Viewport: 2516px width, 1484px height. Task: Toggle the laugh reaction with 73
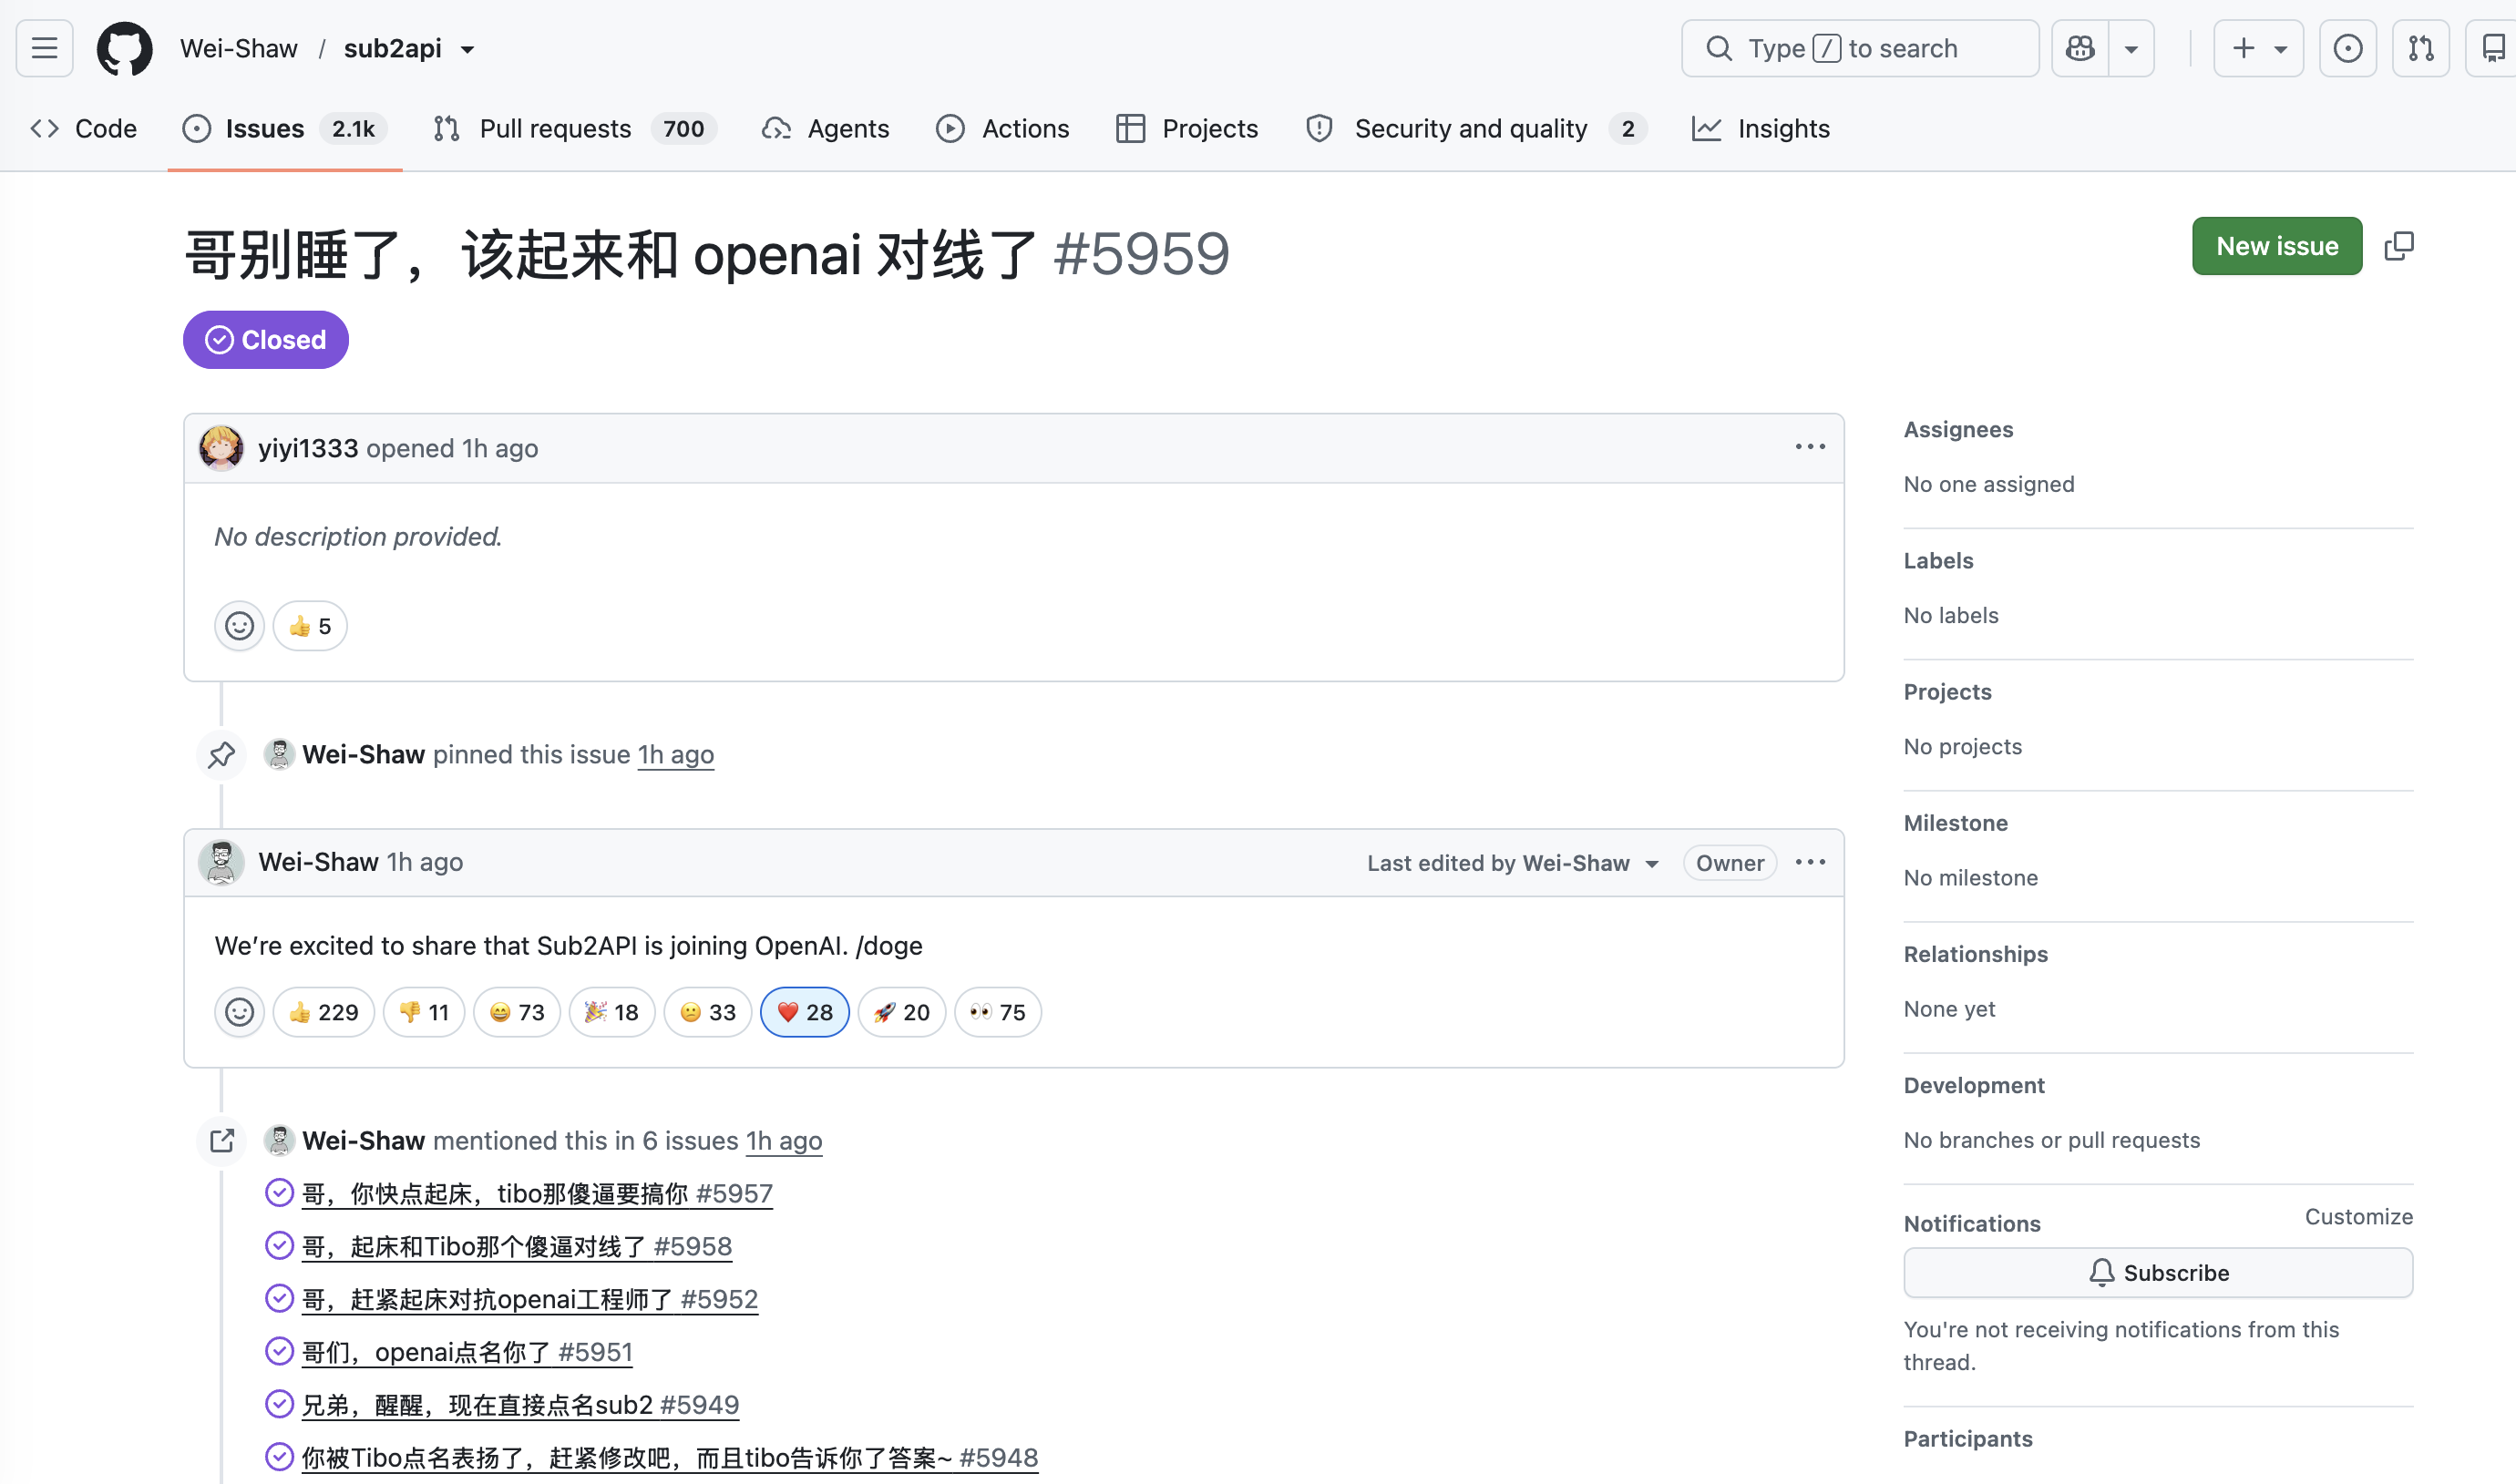[x=517, y=1012]
